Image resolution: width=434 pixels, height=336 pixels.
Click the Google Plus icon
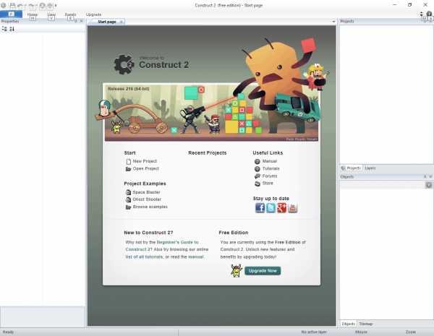(282, 207)
